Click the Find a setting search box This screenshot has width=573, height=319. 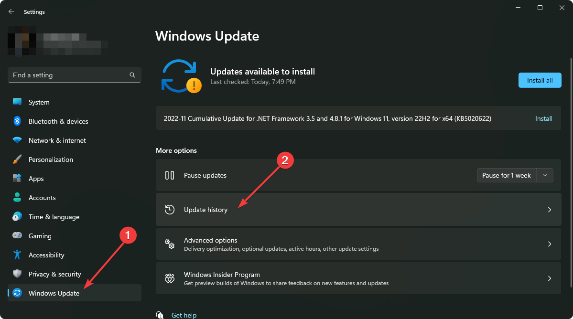(74, 75)
